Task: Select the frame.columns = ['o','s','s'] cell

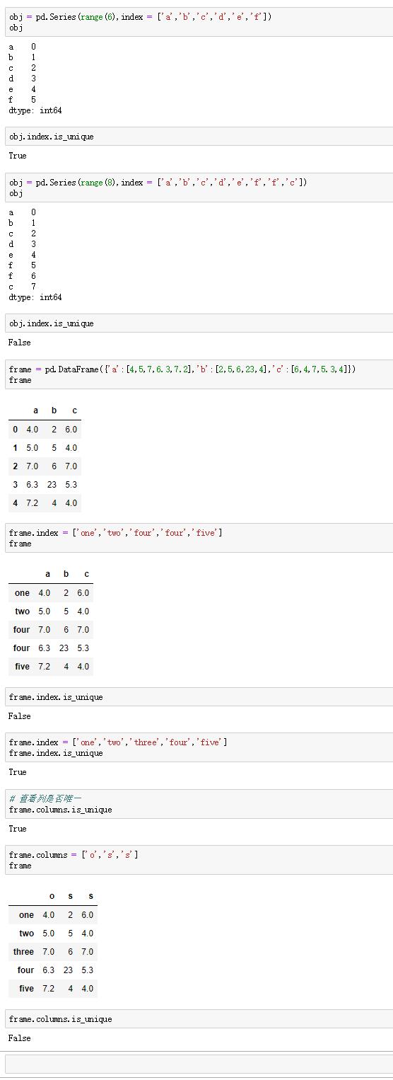Action: [199, 860]
